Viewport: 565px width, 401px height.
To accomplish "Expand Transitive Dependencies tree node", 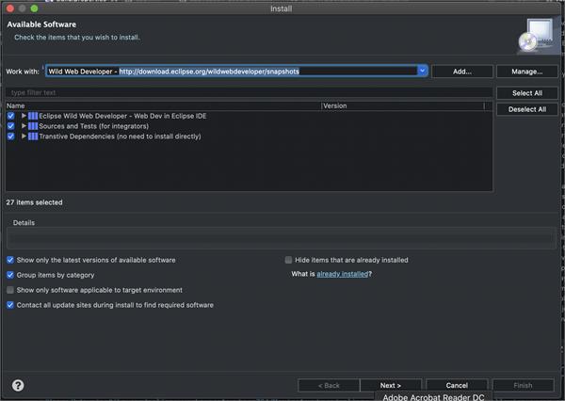I will click(x=24, y=136).
